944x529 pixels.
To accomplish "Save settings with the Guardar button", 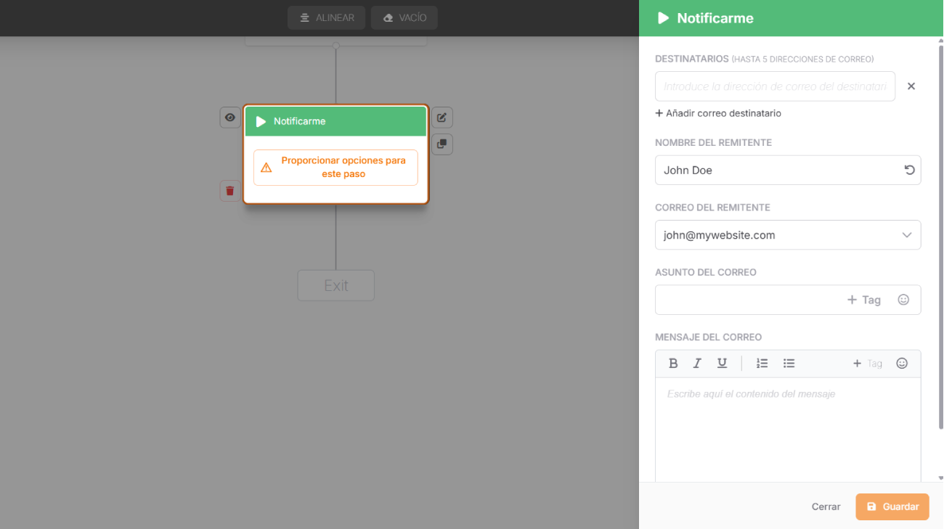I will (892, 507).
